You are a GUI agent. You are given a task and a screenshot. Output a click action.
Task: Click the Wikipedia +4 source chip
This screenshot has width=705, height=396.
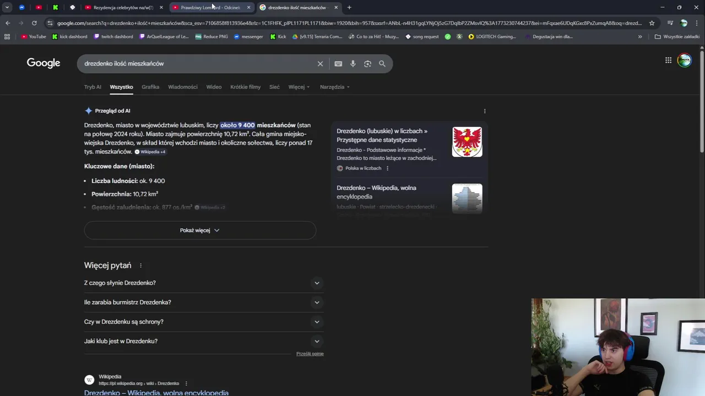(x=150, y=152)
